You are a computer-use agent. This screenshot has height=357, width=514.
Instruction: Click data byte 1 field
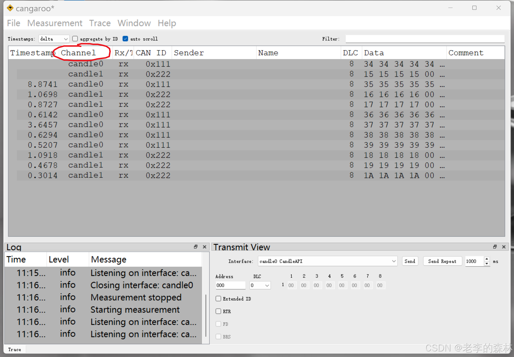(x=292, y=285)
